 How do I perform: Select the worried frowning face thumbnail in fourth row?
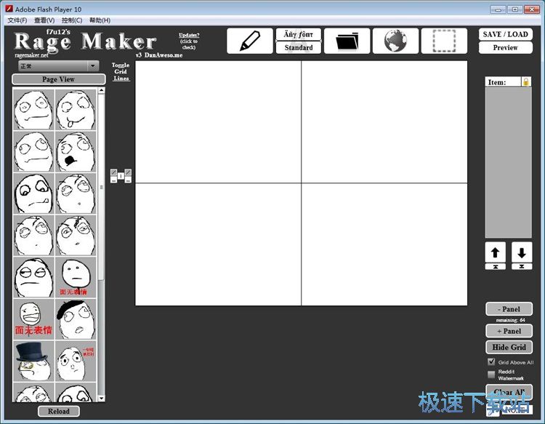coord(76,235)
